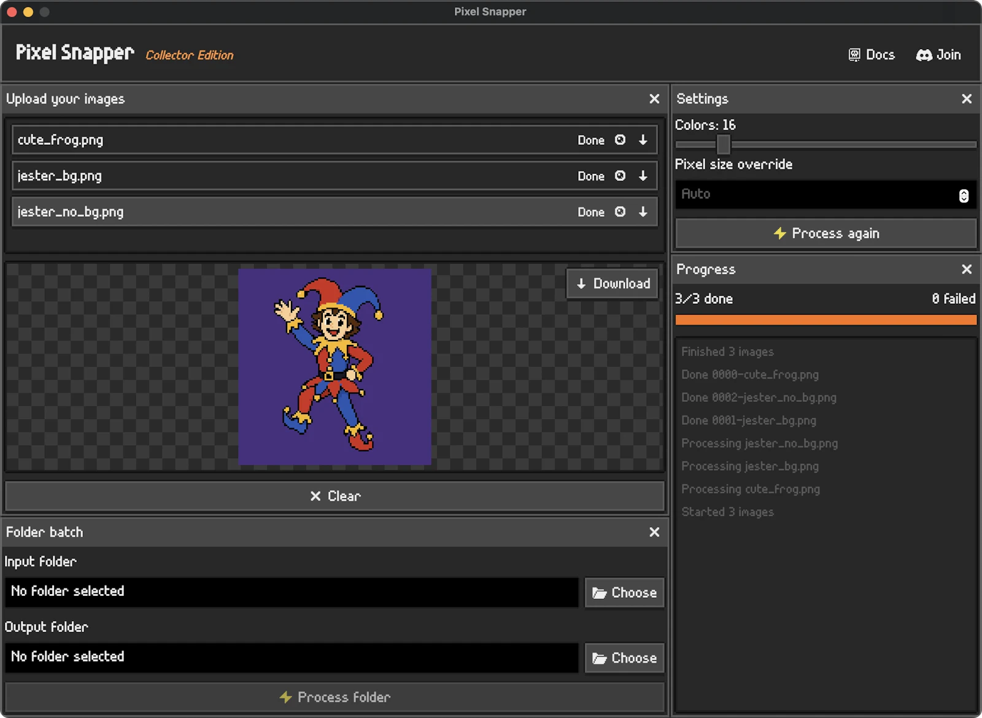Click the Process folder button
Image resolution: width=982 pixels, height=718 pixels.
point(334,697)
